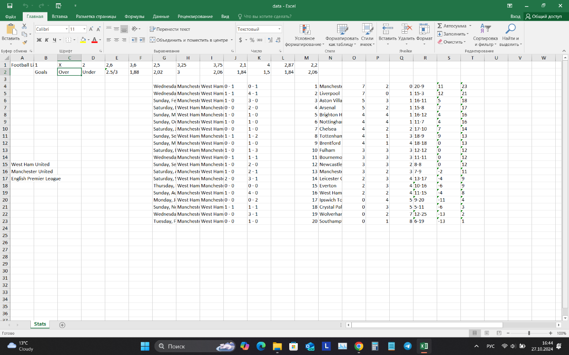Click the Удалить cells button

coord(406,35)
